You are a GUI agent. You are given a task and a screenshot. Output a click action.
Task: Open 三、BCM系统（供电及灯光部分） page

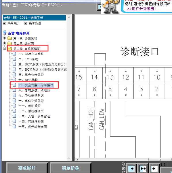(42, 64)
